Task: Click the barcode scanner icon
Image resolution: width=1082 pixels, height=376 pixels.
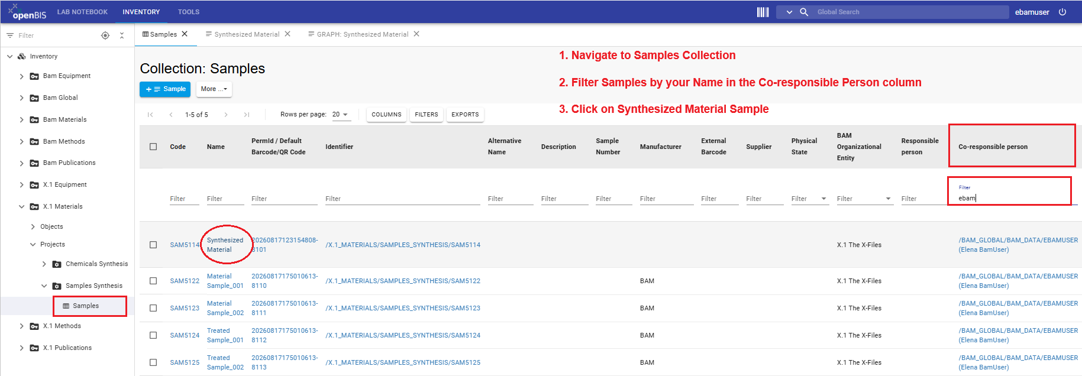Action: pos(763,12)
